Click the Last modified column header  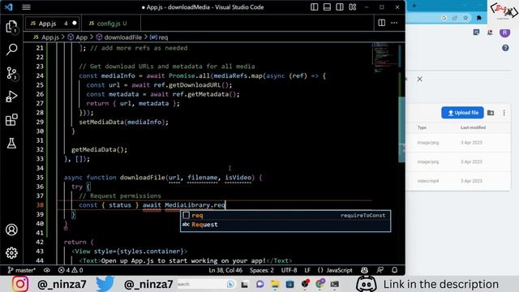(473, 127)
